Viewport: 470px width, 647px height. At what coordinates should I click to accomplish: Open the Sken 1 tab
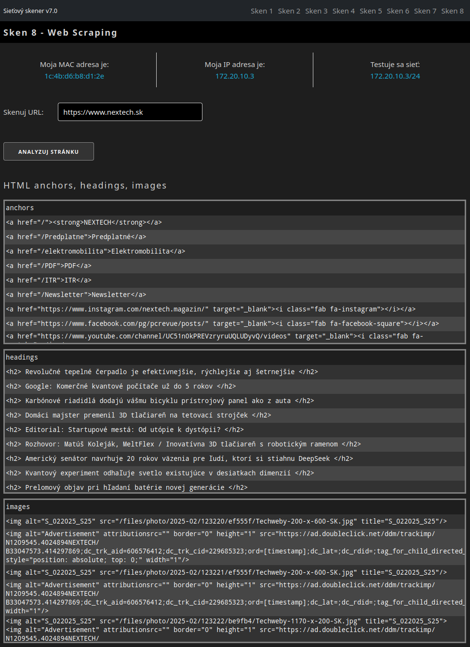point(261,11)
